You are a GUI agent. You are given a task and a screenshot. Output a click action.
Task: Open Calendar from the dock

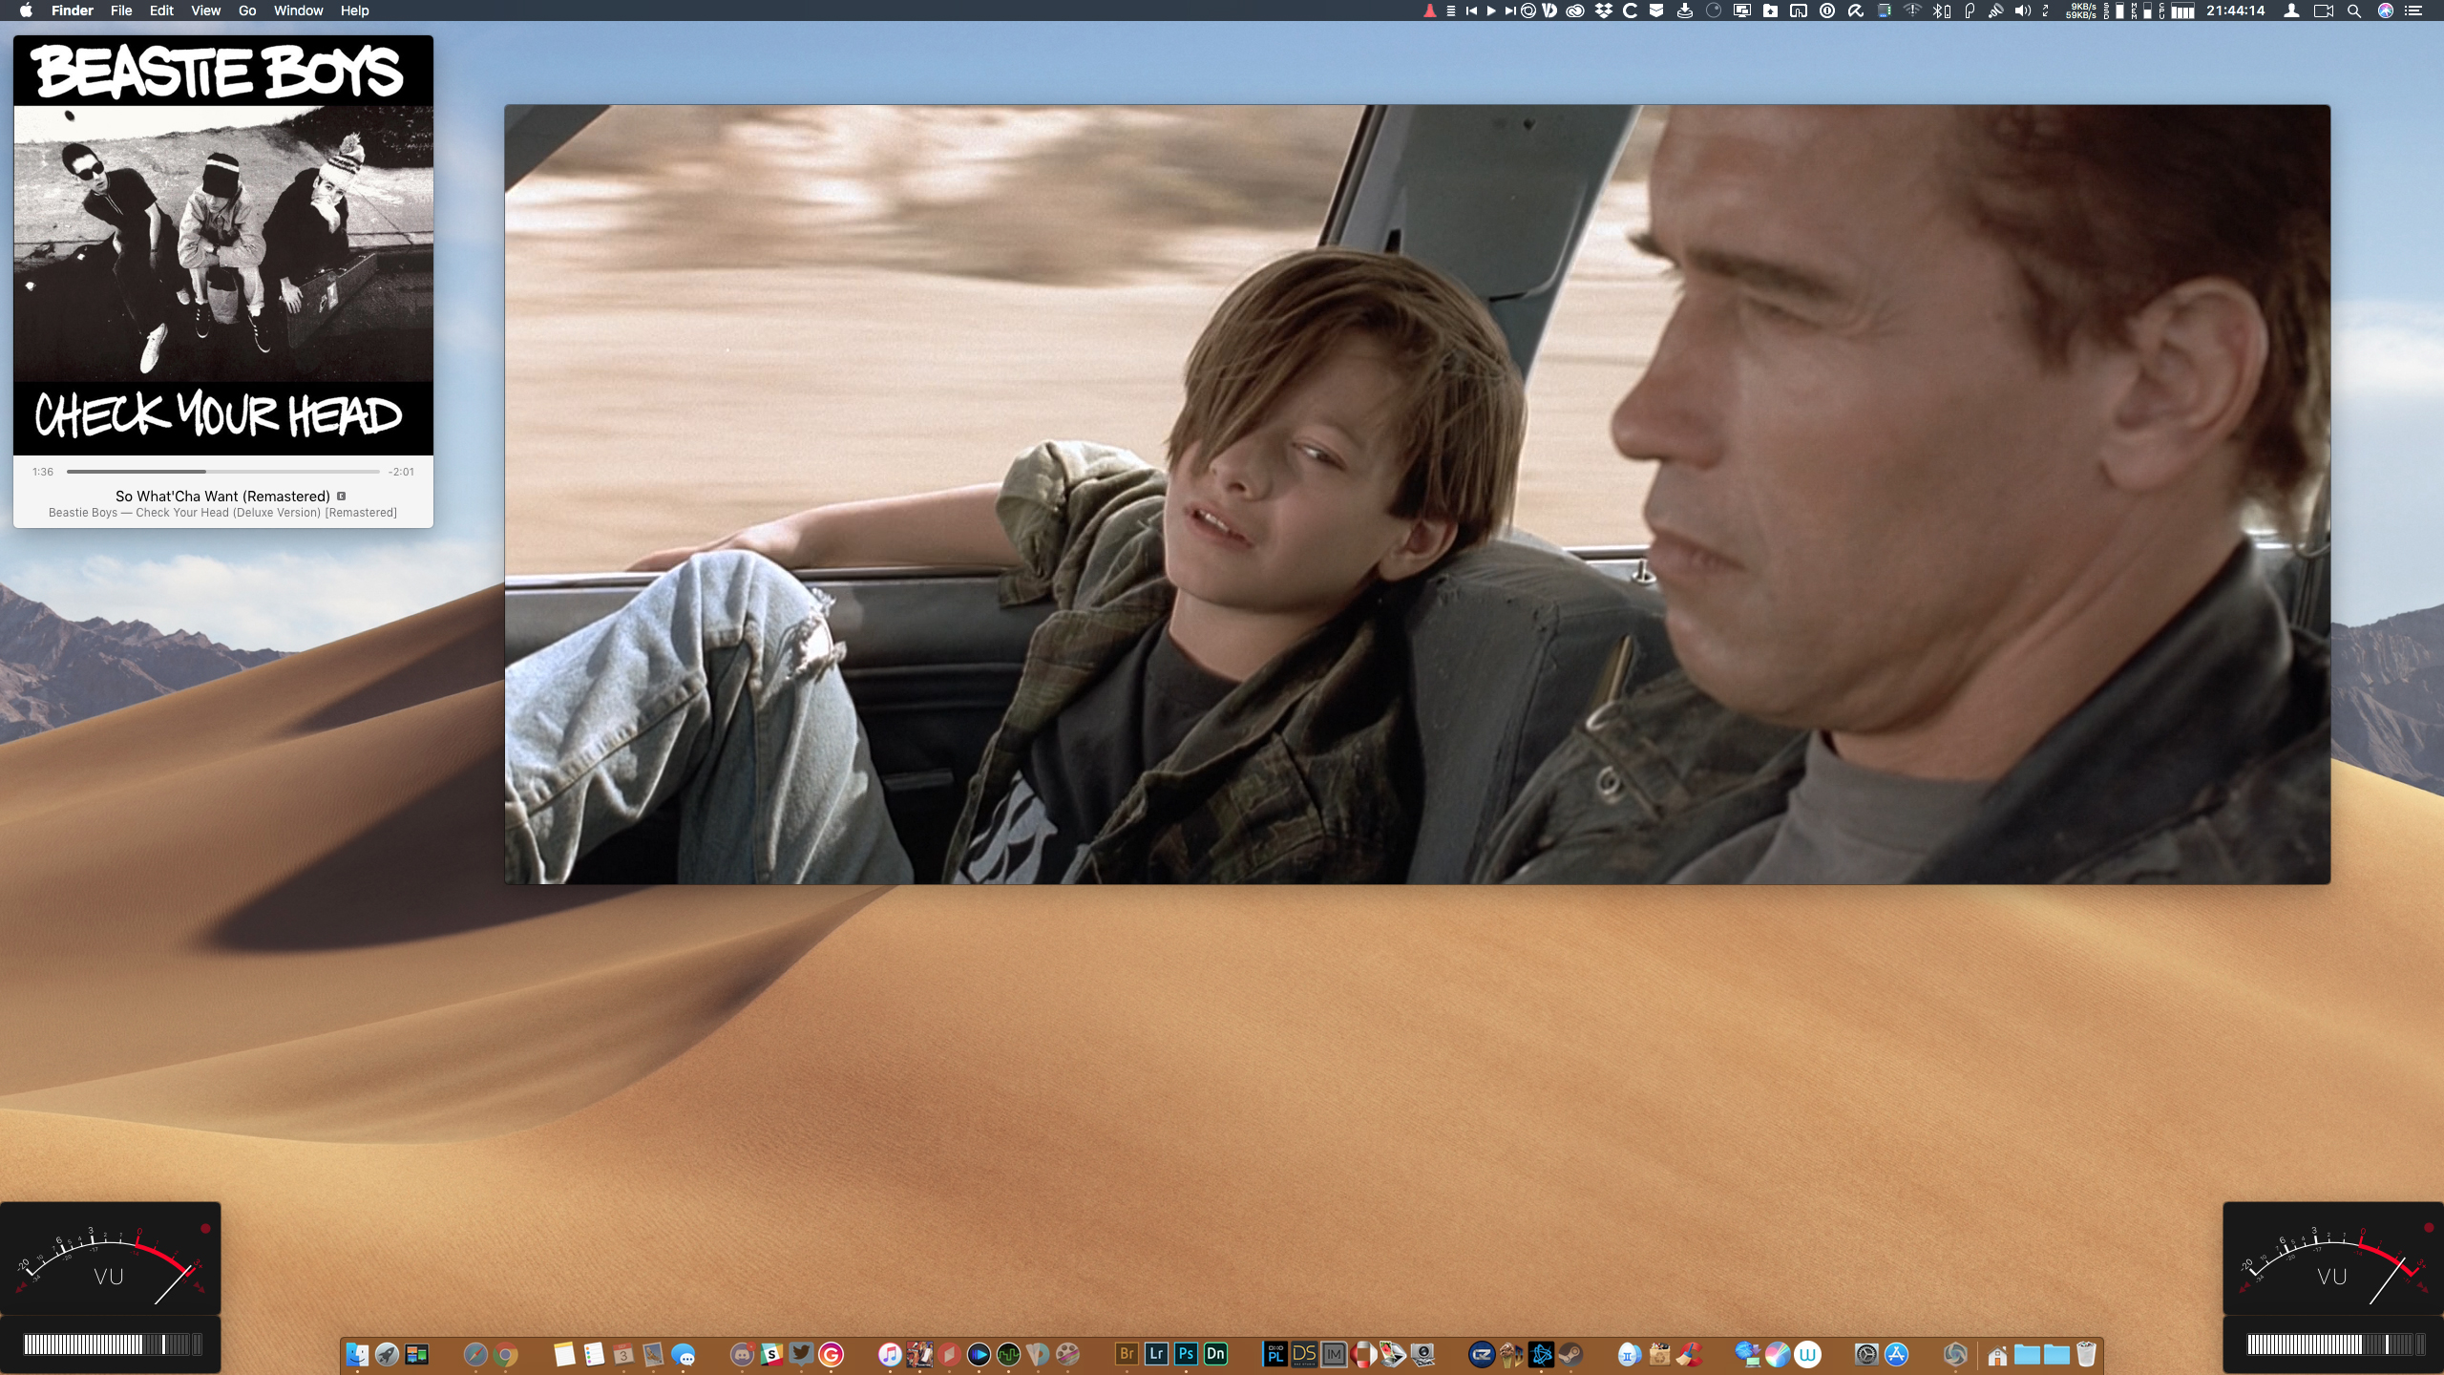click(x=623, y=1354)
